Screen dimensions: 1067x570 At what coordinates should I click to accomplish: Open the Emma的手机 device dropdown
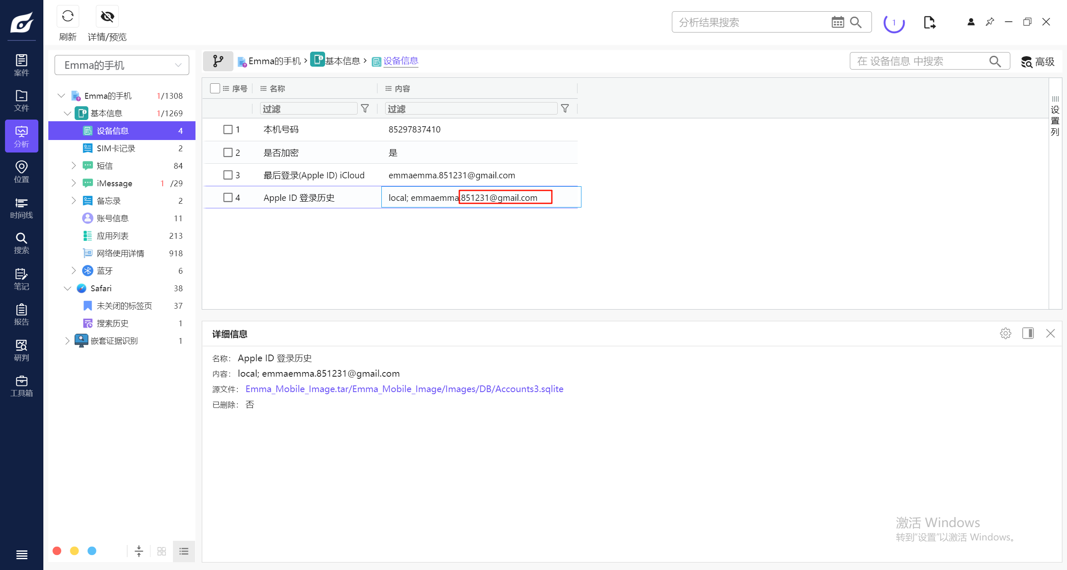click(x=122, y=65)
